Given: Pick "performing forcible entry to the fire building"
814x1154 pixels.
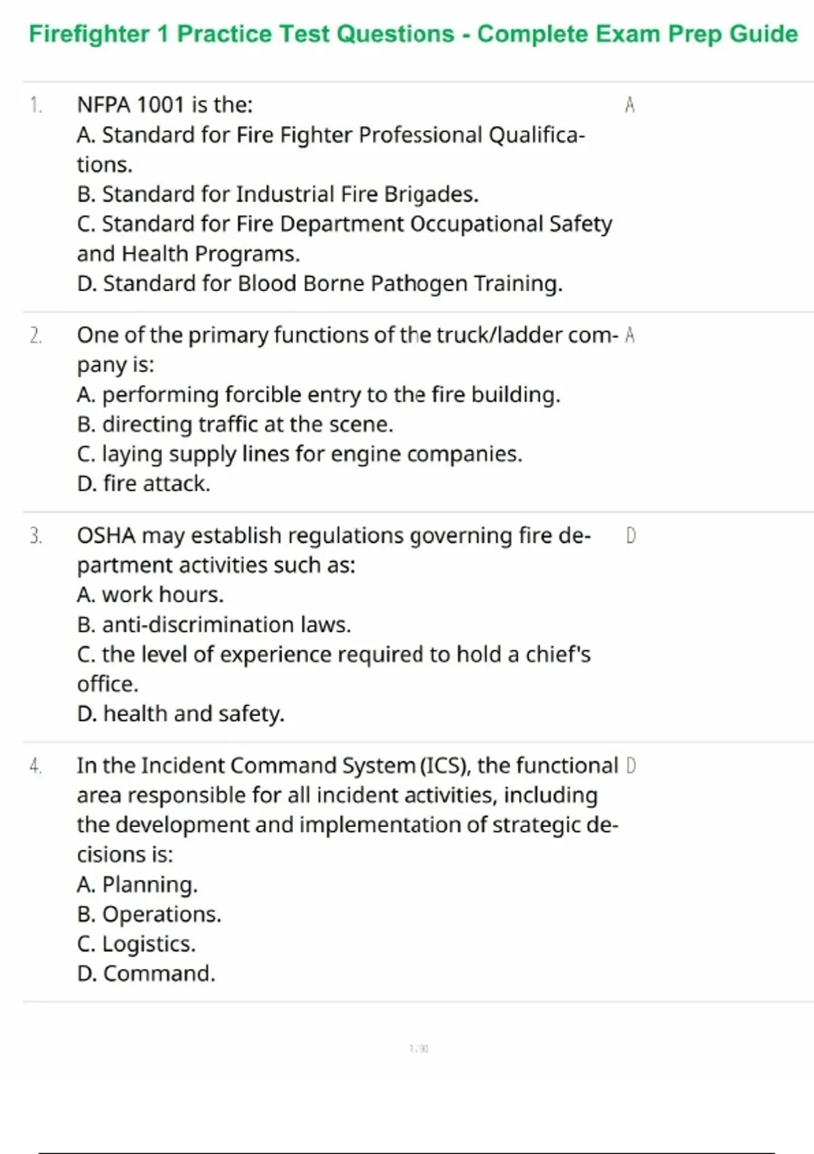Looking at the screenshot, I should pyautogui.click(x=319, y=395).
